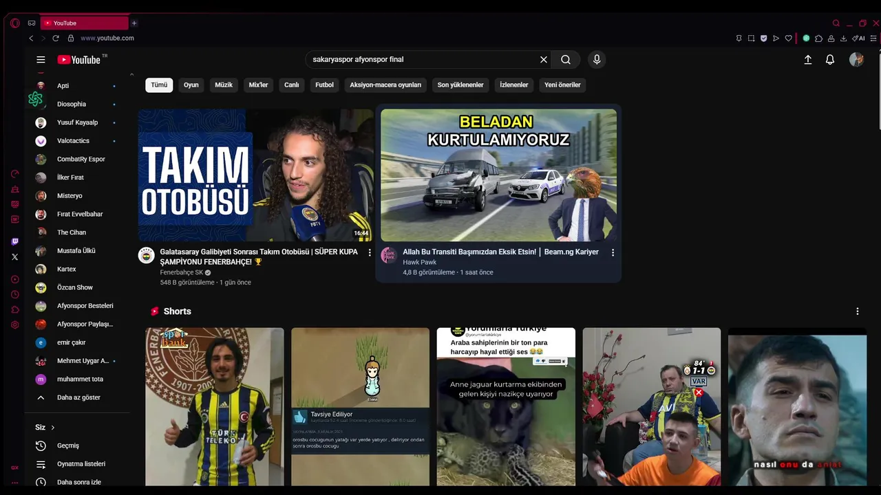Add page to bookmarks with heart icon
Image resolution: width=881 pixels, height=495 pixels.
(x=789, y=38)
